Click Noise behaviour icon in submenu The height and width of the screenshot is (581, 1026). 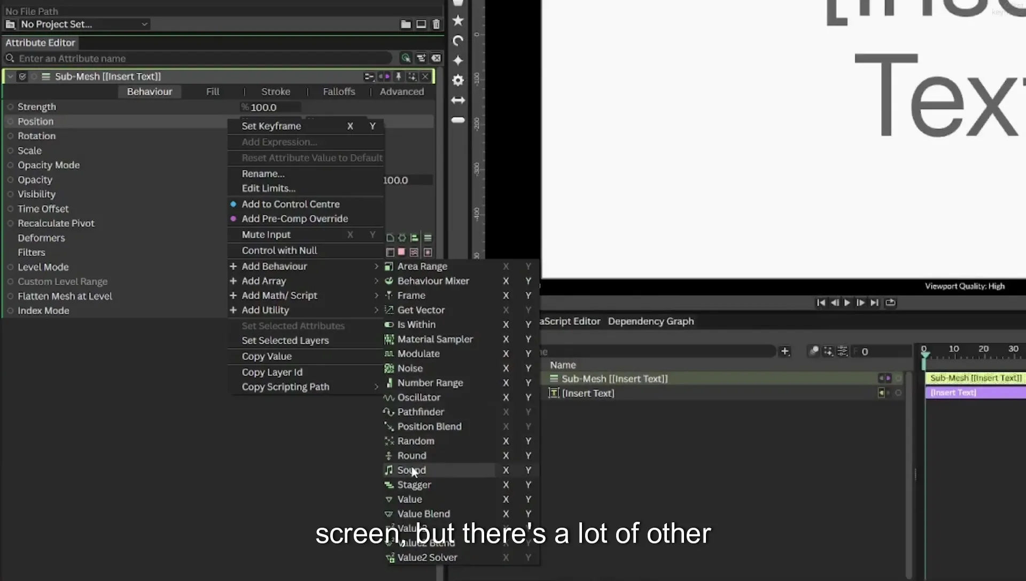point(389,368)
